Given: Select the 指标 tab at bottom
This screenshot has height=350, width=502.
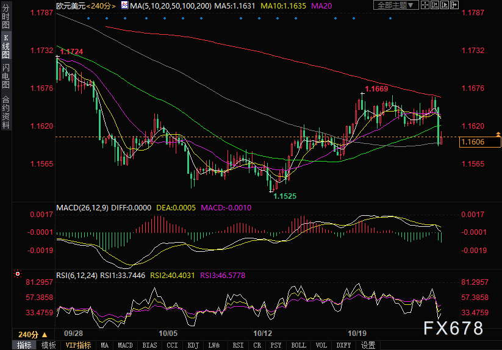Looking at the screenshot, I should [24, 345].
